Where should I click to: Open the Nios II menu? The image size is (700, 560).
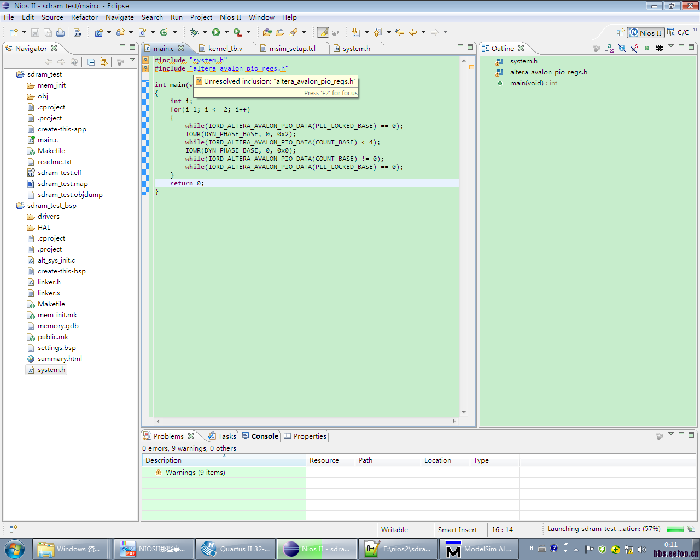pos(230,17)
